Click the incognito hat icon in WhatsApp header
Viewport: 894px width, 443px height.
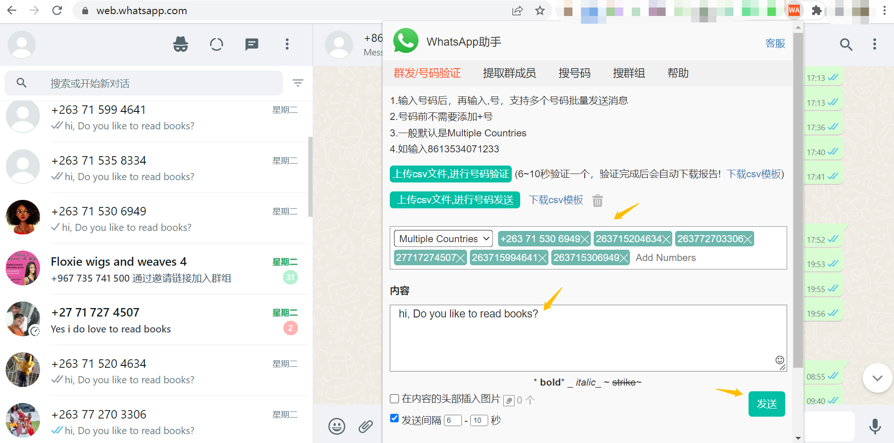pos(181,45)
